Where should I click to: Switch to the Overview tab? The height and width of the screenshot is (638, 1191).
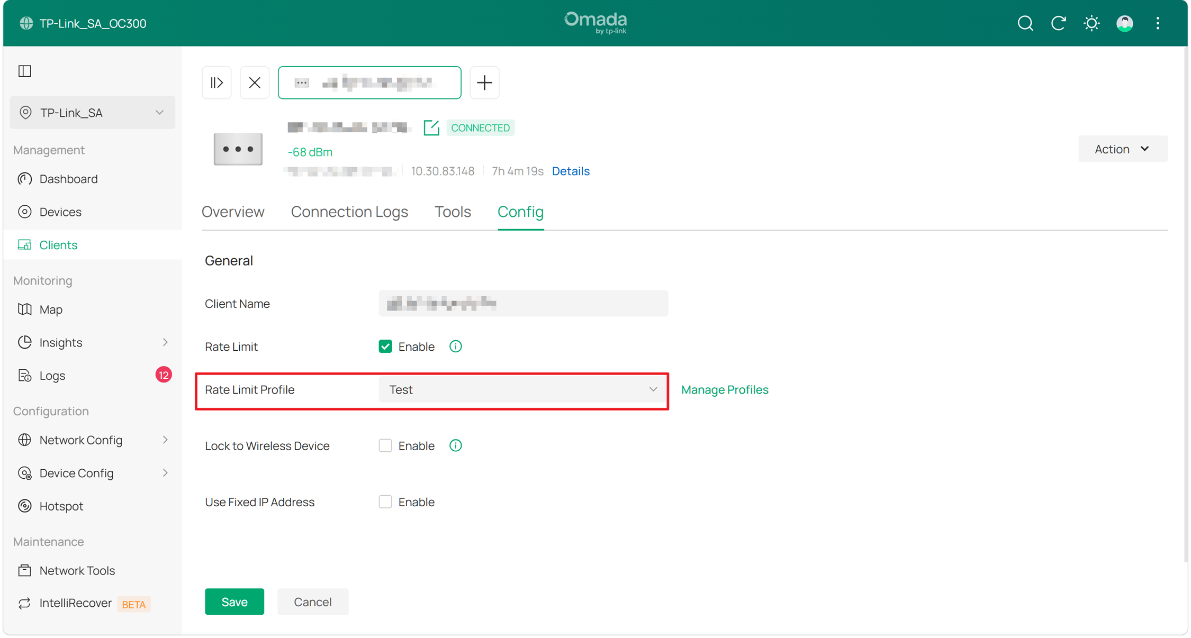(233, 212)
